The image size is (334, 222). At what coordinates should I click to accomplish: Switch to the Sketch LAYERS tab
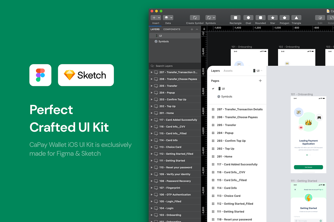155,29
